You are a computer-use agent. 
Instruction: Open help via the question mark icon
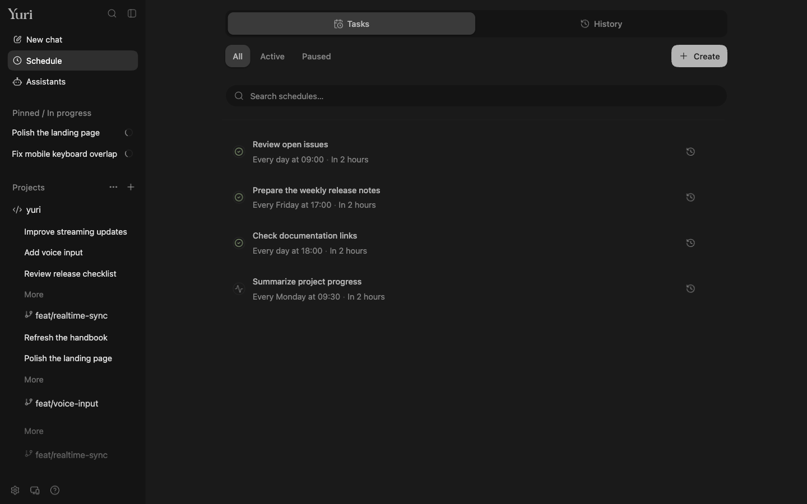(55, 491)
